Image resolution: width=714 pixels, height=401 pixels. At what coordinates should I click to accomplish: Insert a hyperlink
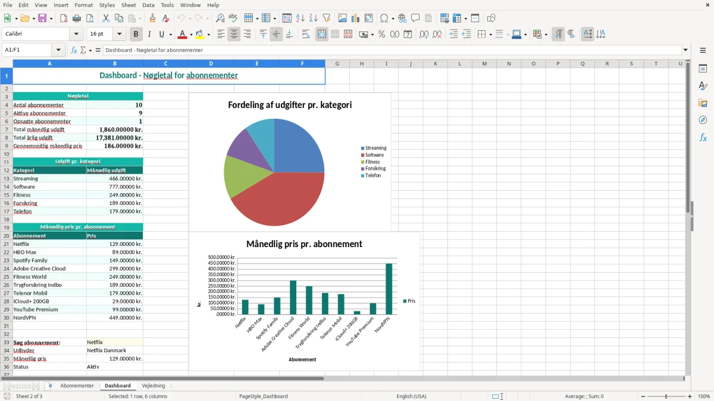point(402,18)
